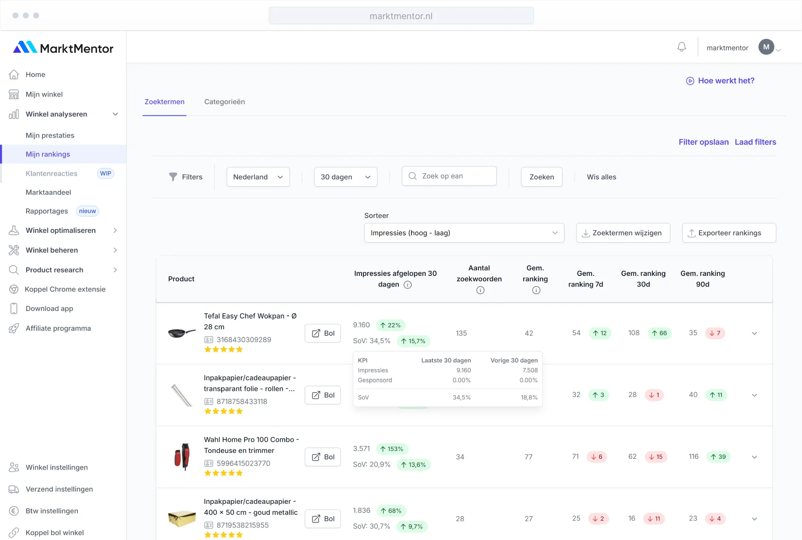Open the Nederland country dropdown
Screen dimensions: 802x540
(258, 177)
